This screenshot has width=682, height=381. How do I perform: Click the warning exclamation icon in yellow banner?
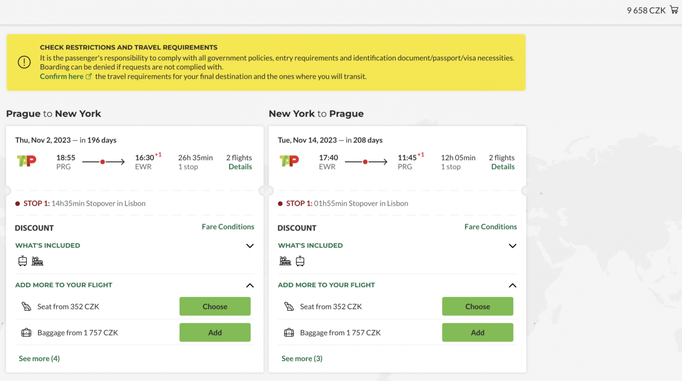pos(24,62)
